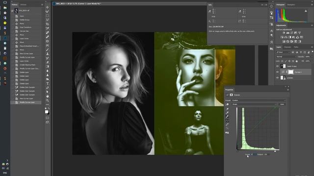Select the gray point eyedropper in Curves
This screenshot has width=314, height=176.
point(227,113)
